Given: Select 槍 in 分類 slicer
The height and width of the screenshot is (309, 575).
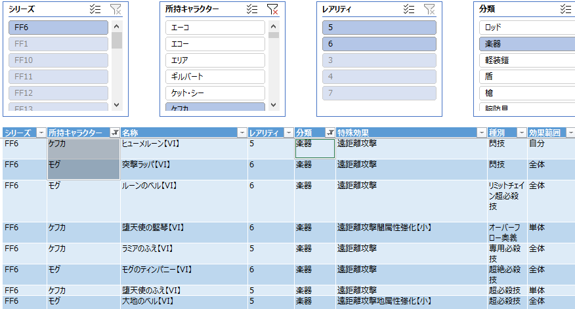Looking at the screenshot, I should click(x=527, y=93).
